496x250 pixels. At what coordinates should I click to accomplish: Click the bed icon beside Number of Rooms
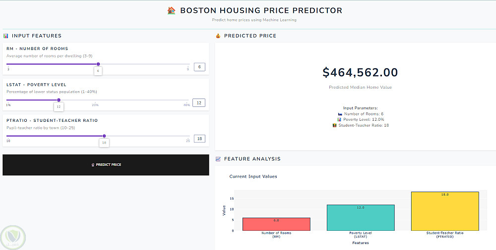tap(340, 114)
